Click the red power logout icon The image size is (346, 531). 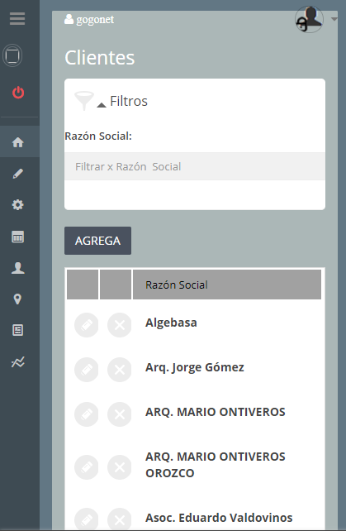click(x=18, y=93)
